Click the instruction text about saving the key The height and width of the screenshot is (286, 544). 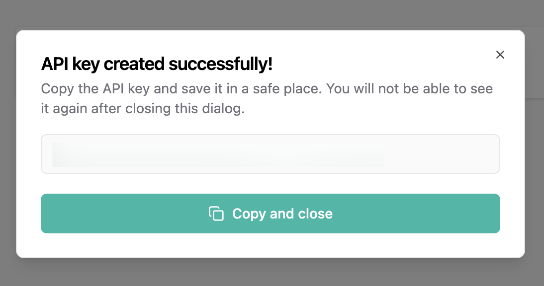point(267,98)
